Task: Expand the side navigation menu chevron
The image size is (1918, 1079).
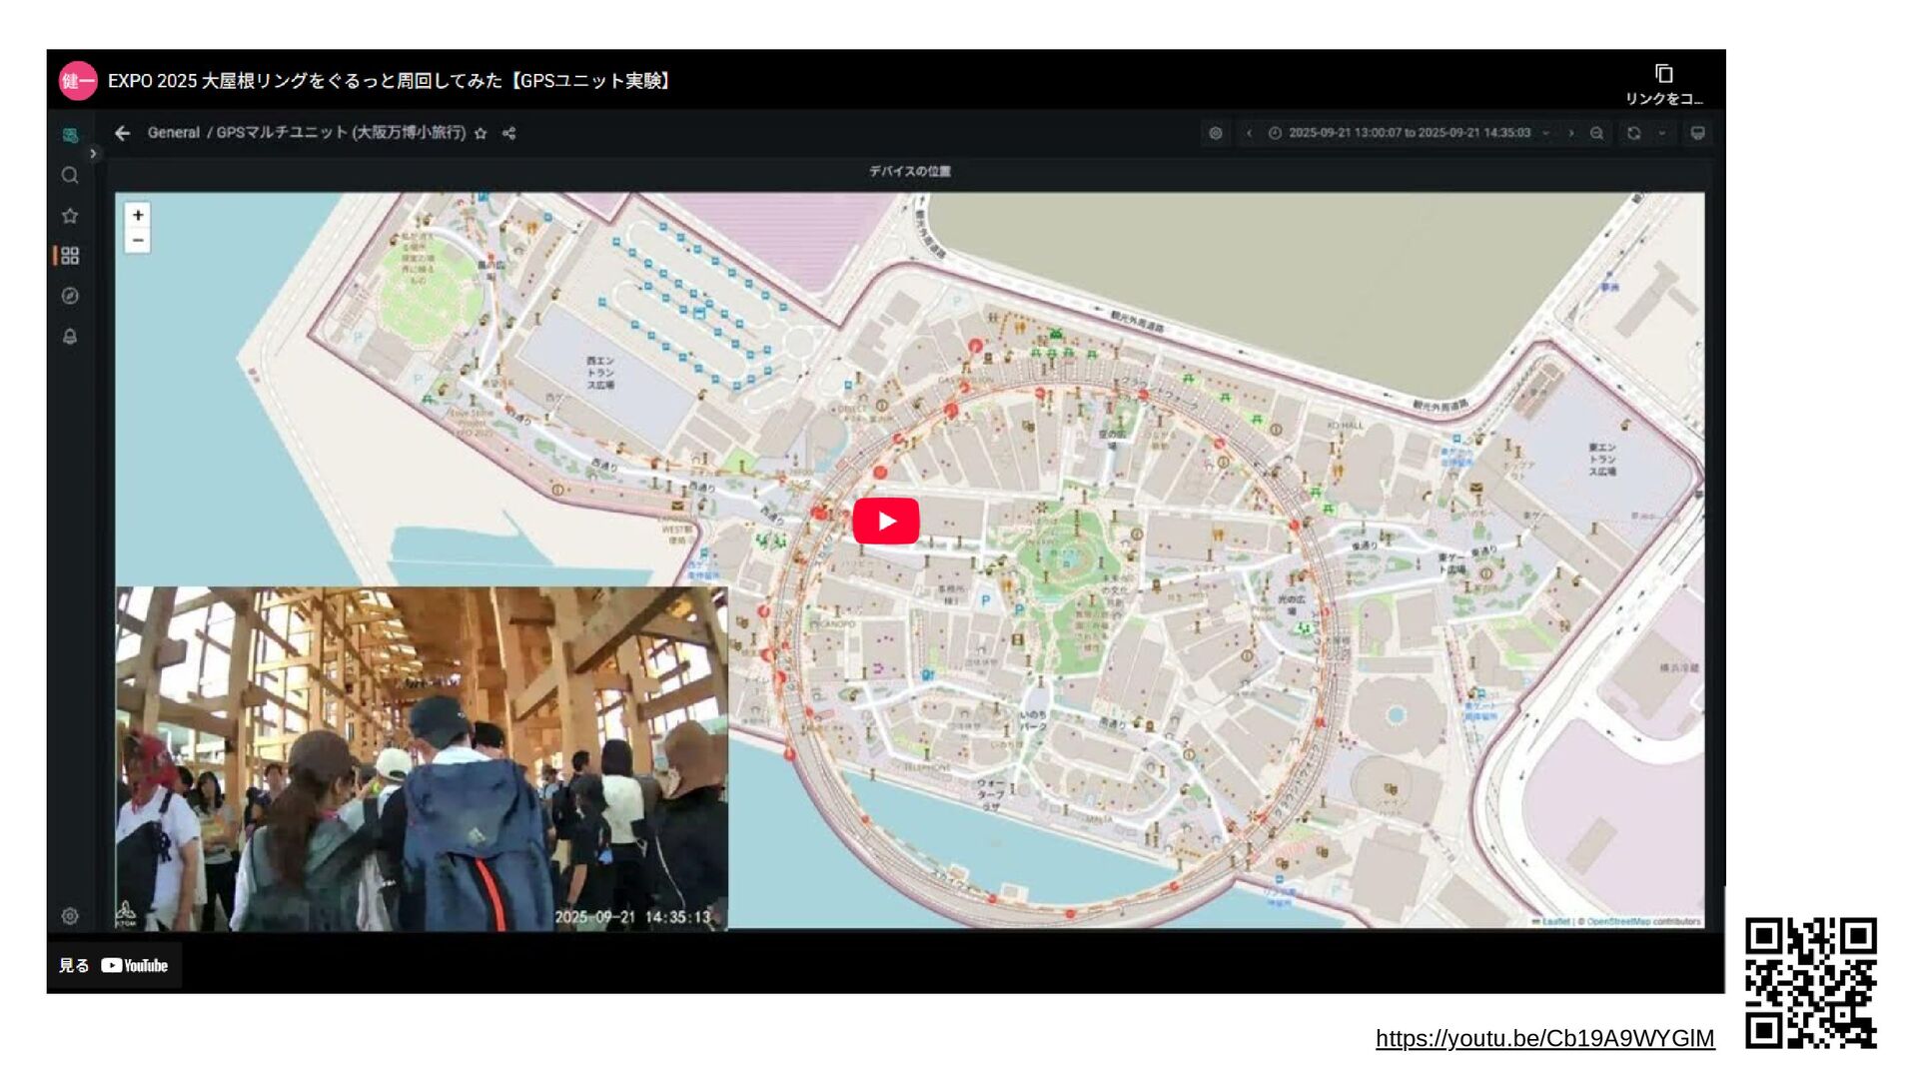Action: point(93,154)
